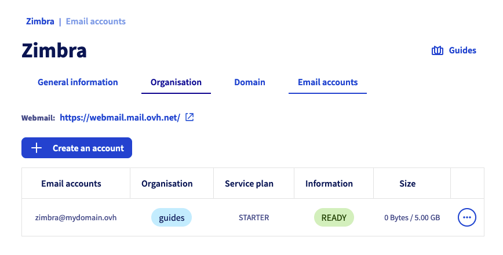This screenshot has height=255, width=503.
Task: Switch to the General information tab
Action: pos(78,82)
